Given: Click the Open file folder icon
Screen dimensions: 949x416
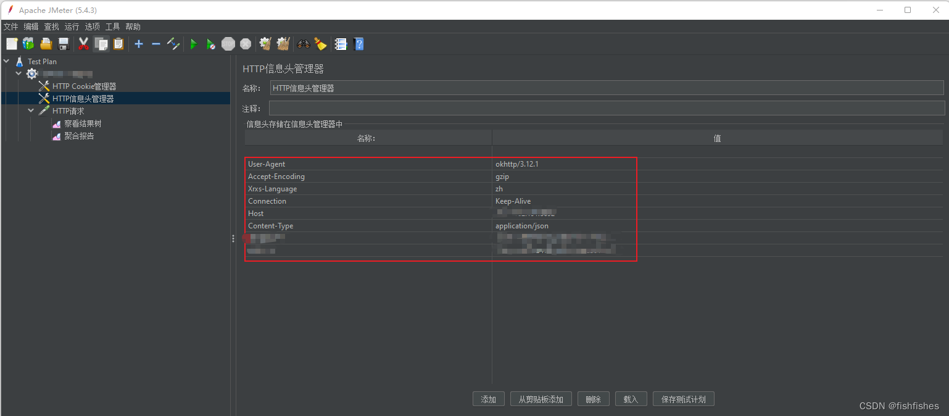Looking at the screenshot, I should (46, 44).
